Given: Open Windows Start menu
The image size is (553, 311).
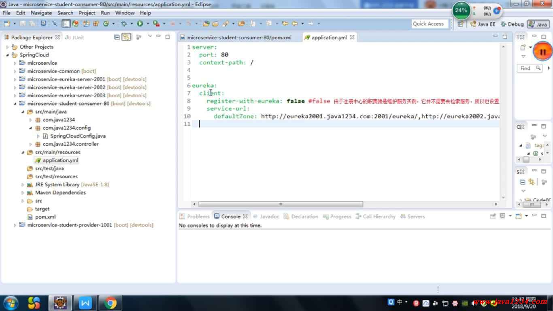Looking at the screenshot, I should (x=11, y=302).
